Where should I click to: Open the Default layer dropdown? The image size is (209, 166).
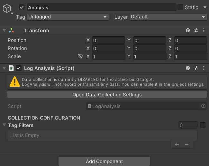tap(168, 17)
